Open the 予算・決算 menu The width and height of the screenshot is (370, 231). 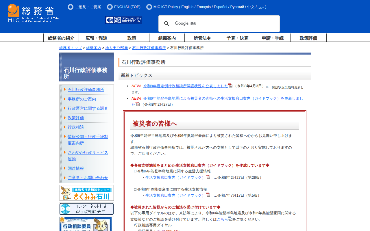(x=237, y=38)
